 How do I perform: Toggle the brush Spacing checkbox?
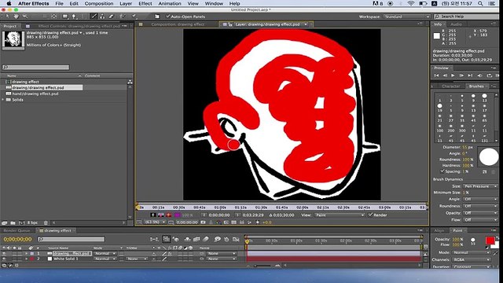coord(442,171)
